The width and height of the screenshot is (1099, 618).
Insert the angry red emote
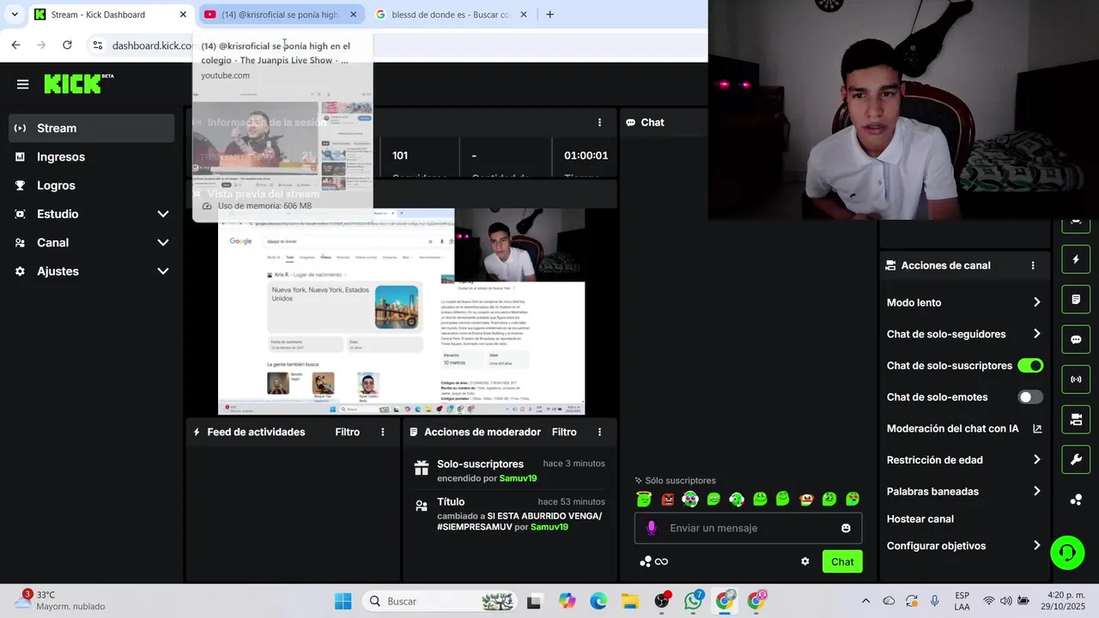pyautogui.click(x=667, y=499)
